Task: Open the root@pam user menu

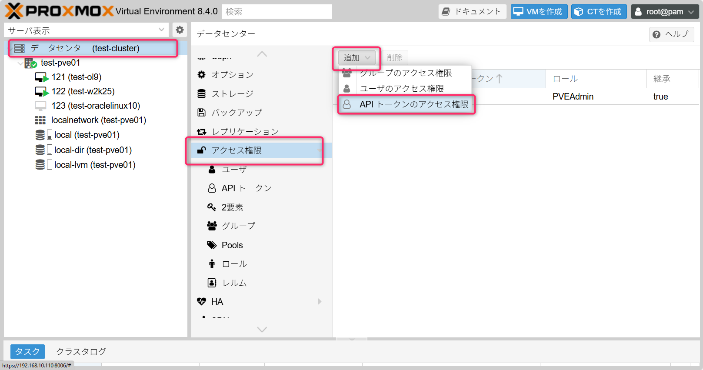Action: coord(665,12)
